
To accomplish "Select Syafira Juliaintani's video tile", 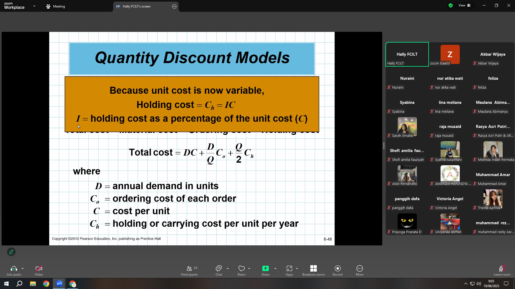I will point(450,151).
